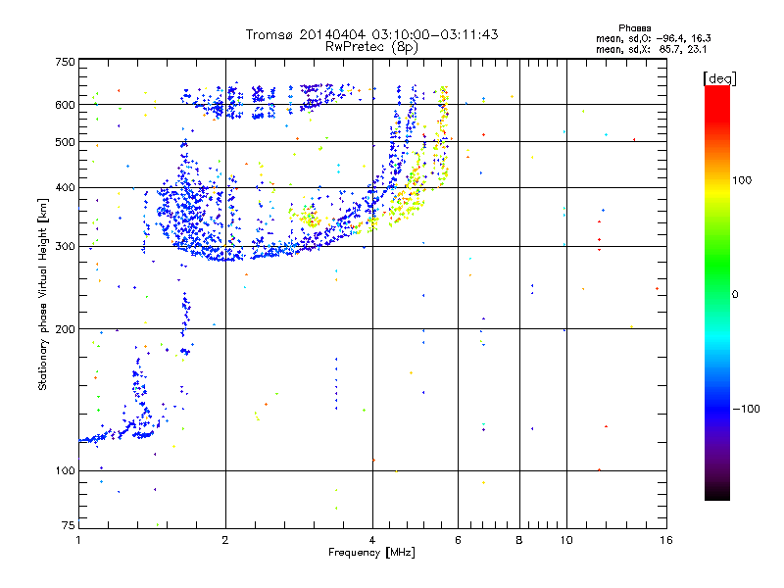Click the y-axis tick label '600'

tap(65, 105)
